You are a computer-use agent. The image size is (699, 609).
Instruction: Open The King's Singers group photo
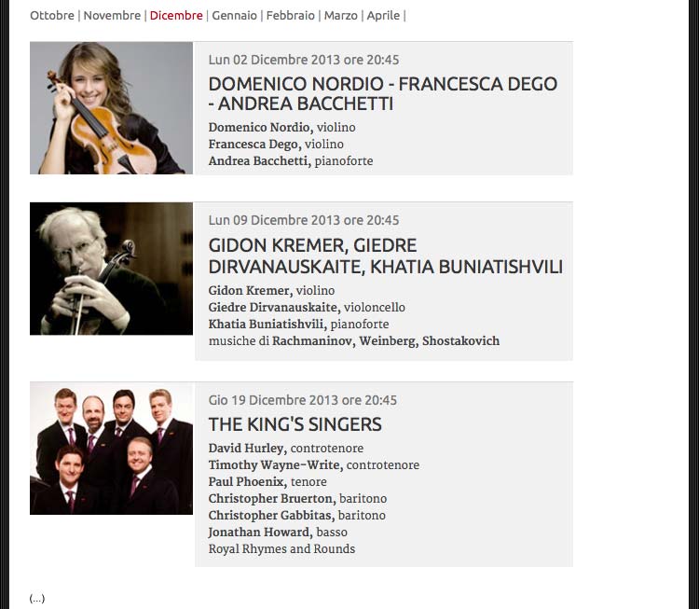point(112,448)
